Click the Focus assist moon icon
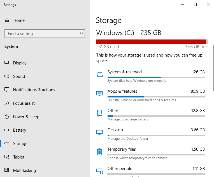Screen dimensions: 214x177 tap(7, 103)
